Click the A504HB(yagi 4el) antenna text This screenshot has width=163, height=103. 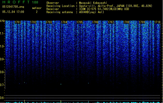(x=91, y=12)
